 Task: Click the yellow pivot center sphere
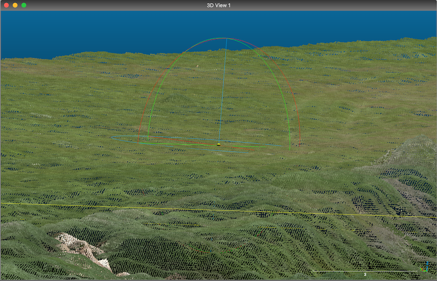click(x=218, y=145)
